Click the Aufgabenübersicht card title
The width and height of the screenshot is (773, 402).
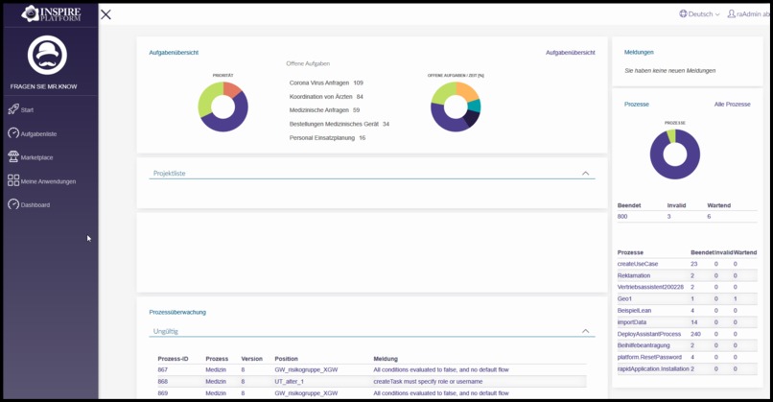174,52
